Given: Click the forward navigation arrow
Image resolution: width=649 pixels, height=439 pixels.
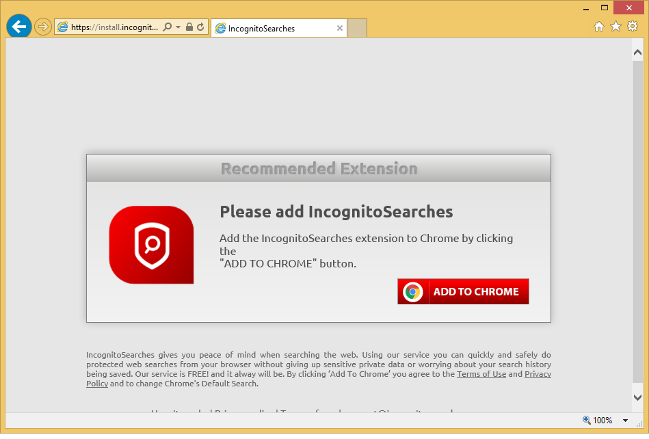Looking at the screenshot, I should (42, 27).
